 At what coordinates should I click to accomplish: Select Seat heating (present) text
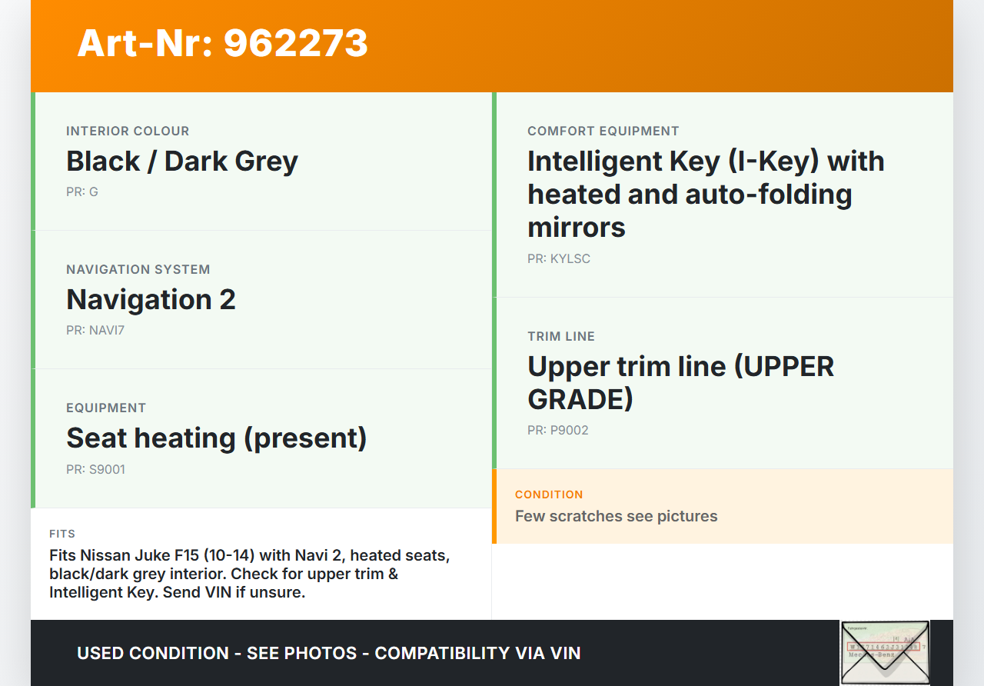coord(217,438)
